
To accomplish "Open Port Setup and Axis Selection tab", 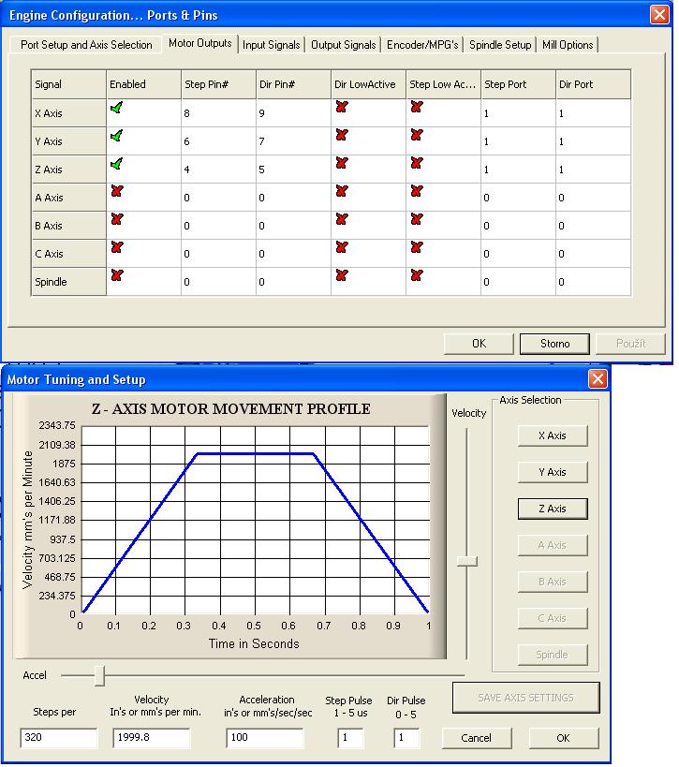I will [x=86, y=45].
